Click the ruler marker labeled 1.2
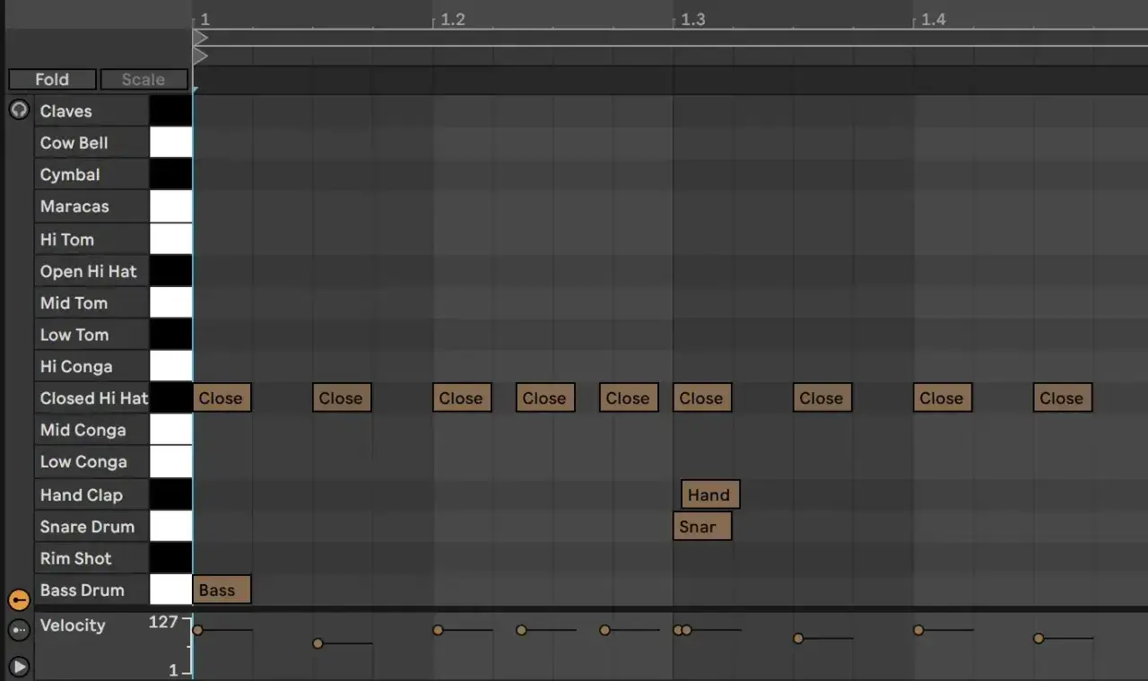The image size is (1148, 681). point(453,19)
